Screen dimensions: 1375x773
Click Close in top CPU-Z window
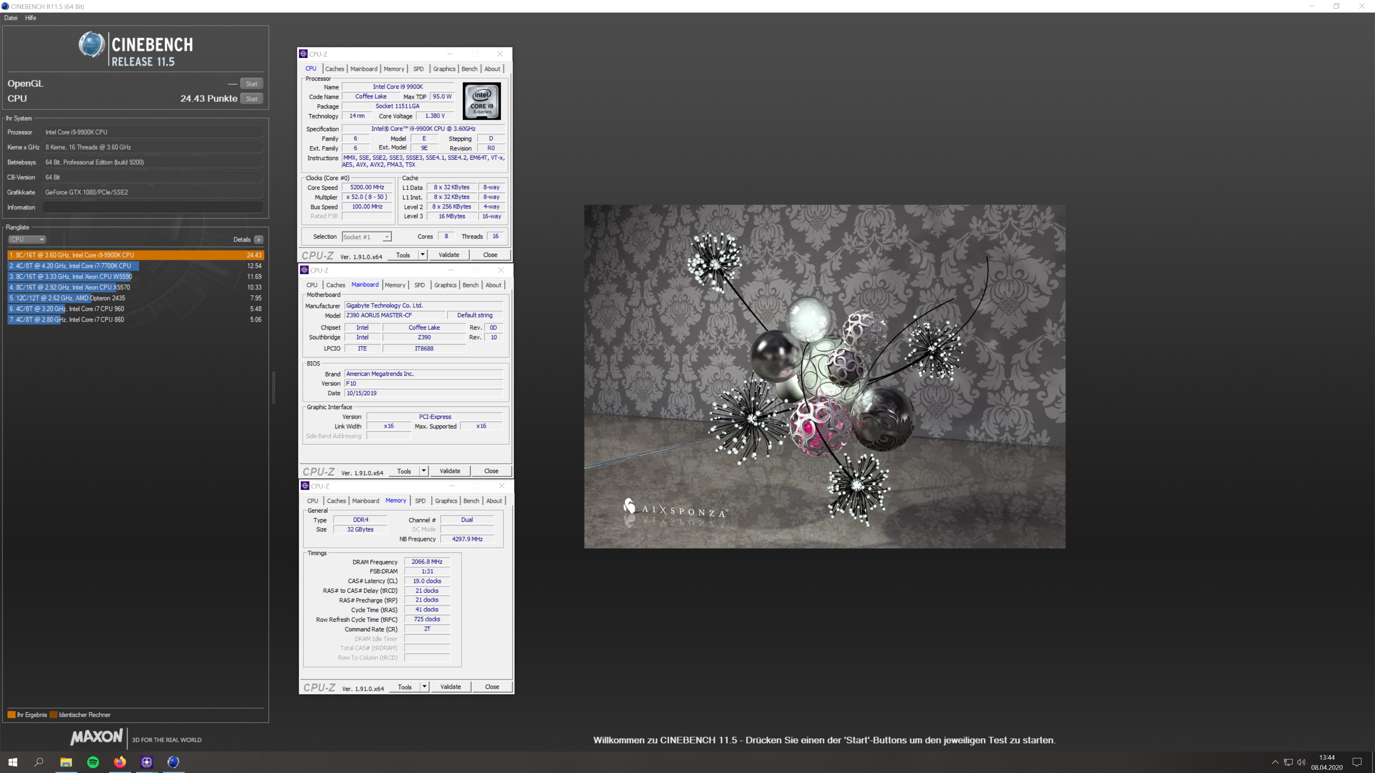490,255
